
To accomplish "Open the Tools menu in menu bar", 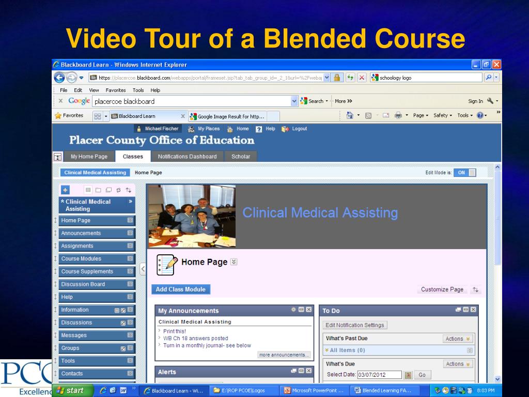I will 138,90.
